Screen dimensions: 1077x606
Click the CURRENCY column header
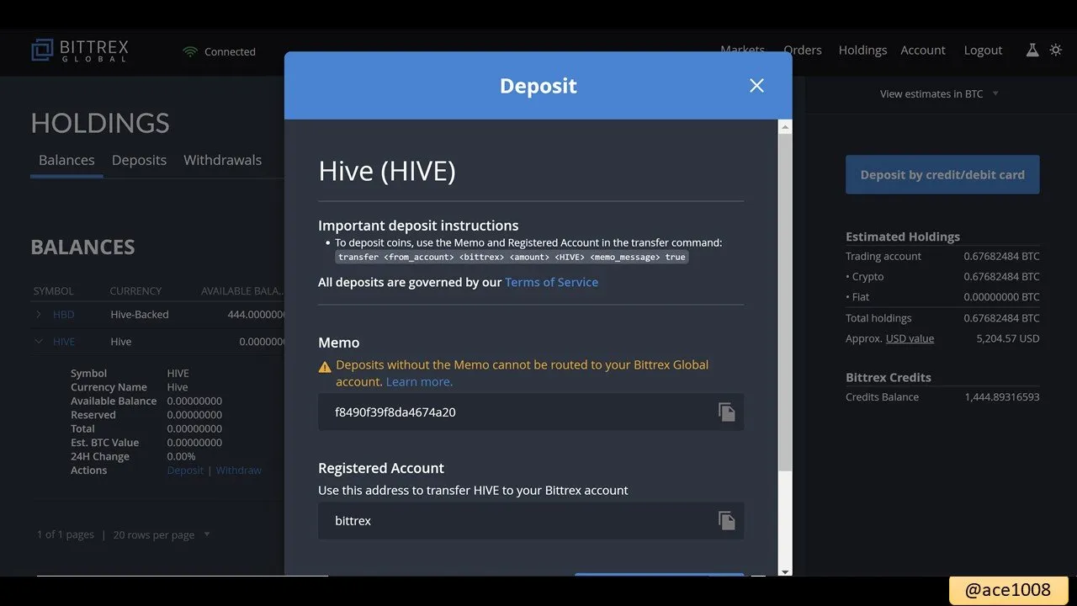135,290
